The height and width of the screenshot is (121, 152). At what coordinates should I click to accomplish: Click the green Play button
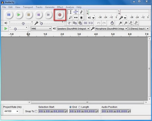[x=19, y=15]
